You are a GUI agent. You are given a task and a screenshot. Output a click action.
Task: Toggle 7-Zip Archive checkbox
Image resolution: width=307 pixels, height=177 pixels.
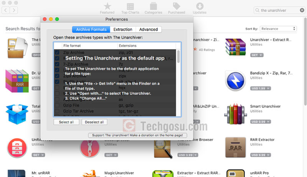point(57,64)
